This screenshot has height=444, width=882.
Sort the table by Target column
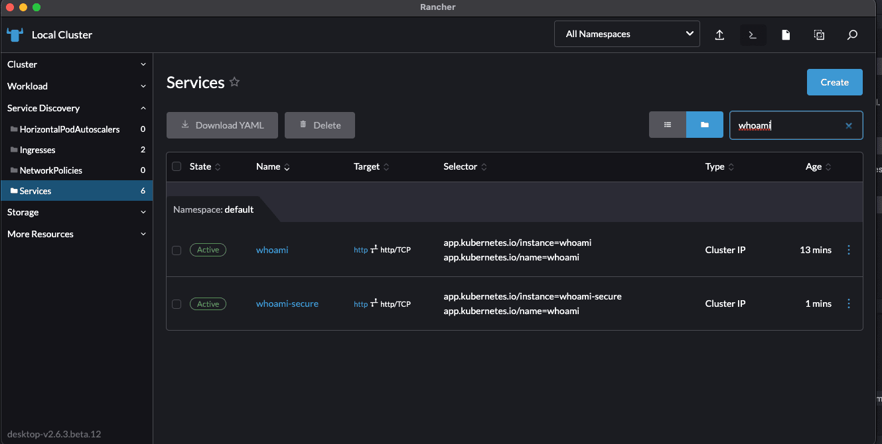[372, 166]
